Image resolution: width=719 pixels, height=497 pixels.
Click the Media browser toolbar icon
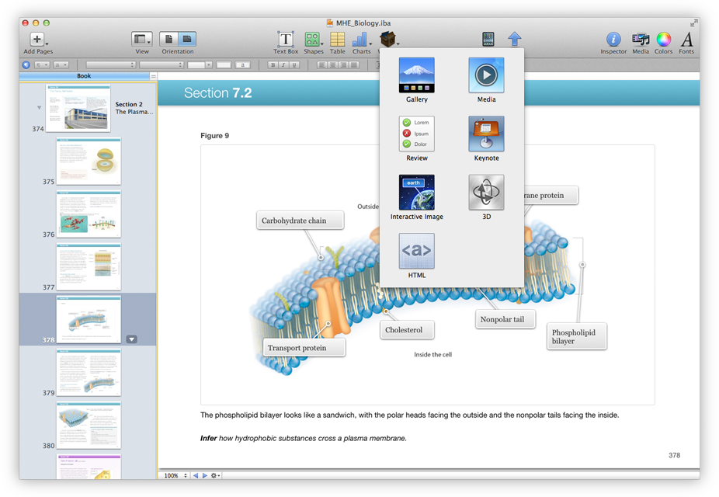click(x=641, y=40)
